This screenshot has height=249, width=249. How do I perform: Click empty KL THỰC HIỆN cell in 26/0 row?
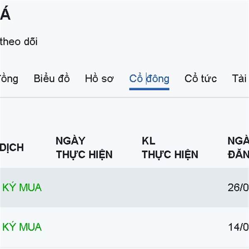170,187
